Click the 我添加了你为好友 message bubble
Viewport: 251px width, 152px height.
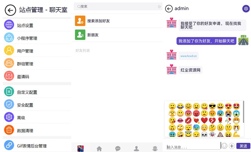pyautogui.click(x=206, y=41)
